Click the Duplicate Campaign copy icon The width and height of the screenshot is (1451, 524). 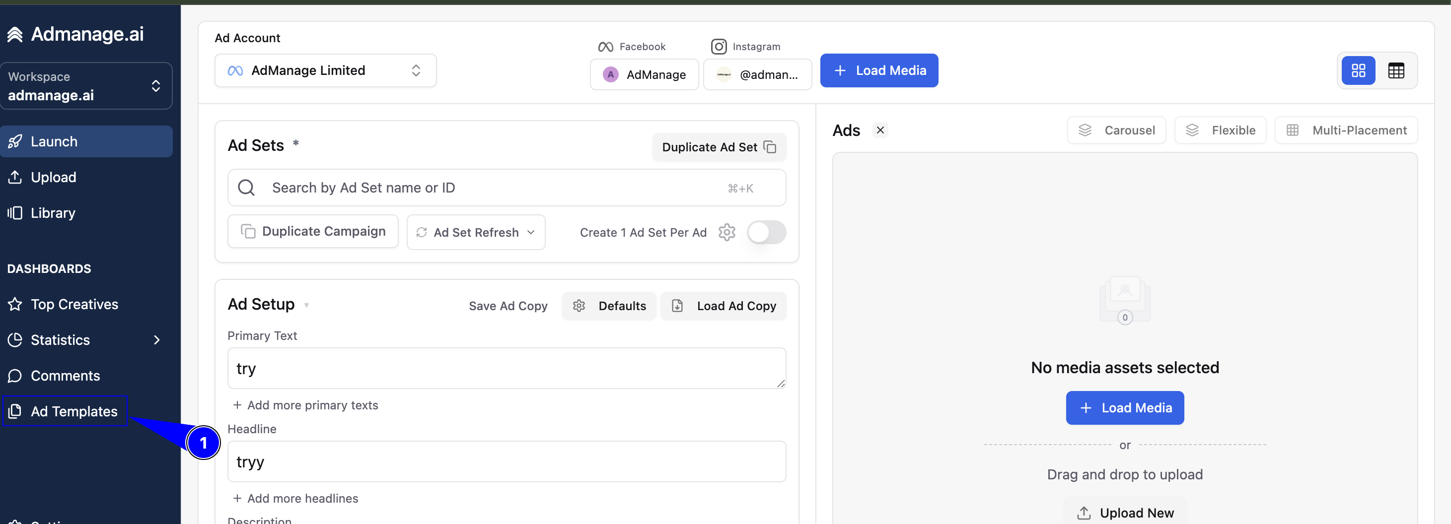248,231
